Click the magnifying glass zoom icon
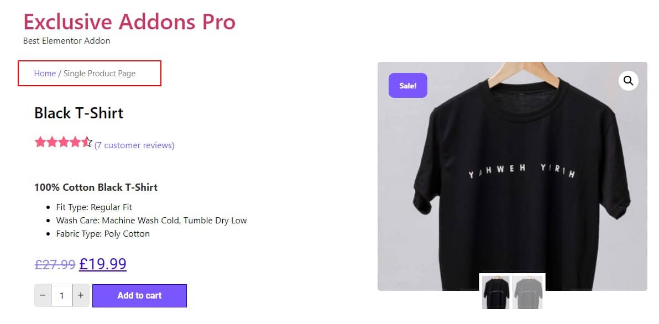659x324 pixels. click(629, 80)
